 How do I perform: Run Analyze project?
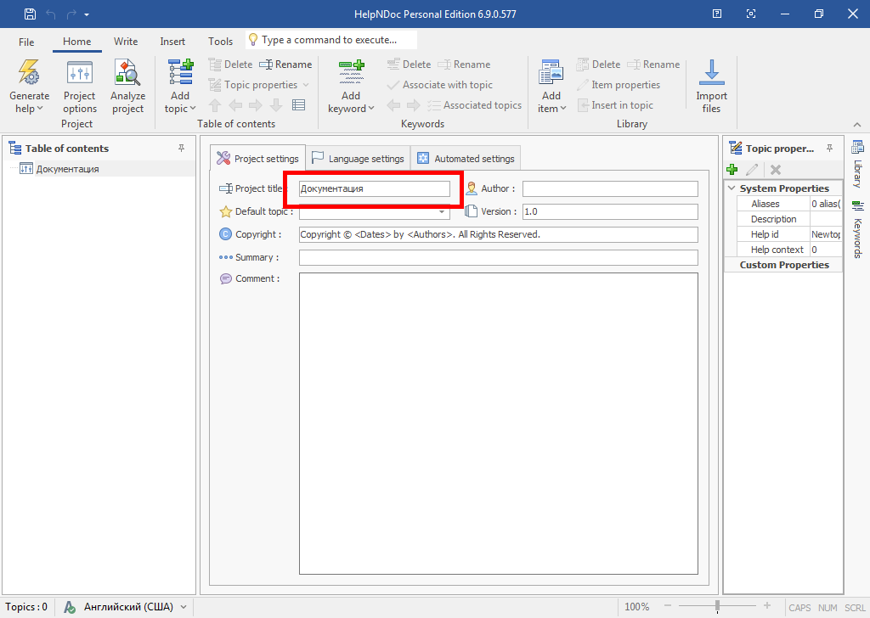[x=127, y=87]
